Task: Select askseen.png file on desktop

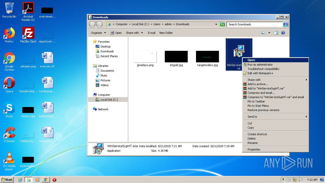Action: (28, 63)
